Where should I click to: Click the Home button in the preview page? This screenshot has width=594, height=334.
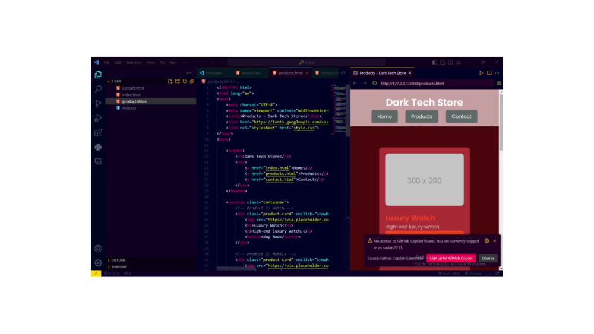(x=384, y=116)
